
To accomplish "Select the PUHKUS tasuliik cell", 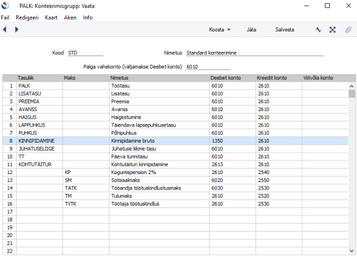I will coord(40,133).
